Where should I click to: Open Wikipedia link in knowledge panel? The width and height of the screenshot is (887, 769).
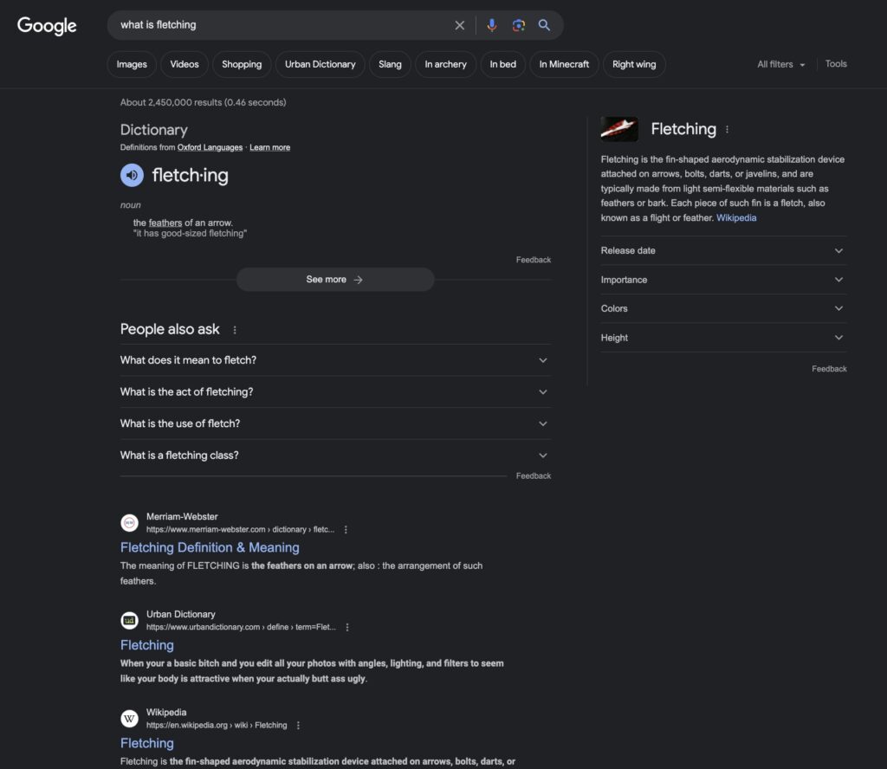pos(736,217)
